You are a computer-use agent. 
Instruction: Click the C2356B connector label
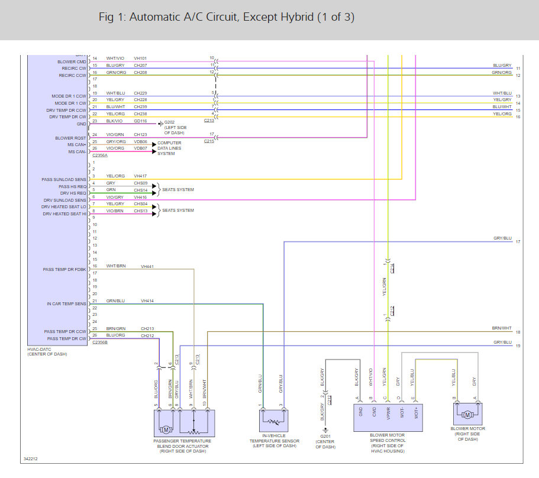[x=100, y=343]
